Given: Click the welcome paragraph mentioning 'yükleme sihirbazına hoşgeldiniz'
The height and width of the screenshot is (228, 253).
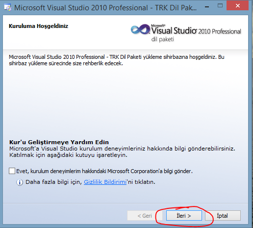Looking at the screenshot, I should coord(117,60).
